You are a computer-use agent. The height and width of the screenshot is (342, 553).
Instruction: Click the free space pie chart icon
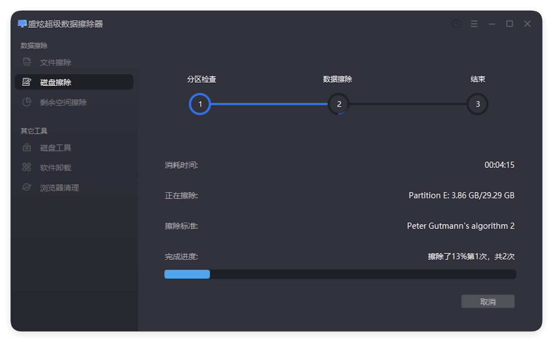[x=27, y=102]
